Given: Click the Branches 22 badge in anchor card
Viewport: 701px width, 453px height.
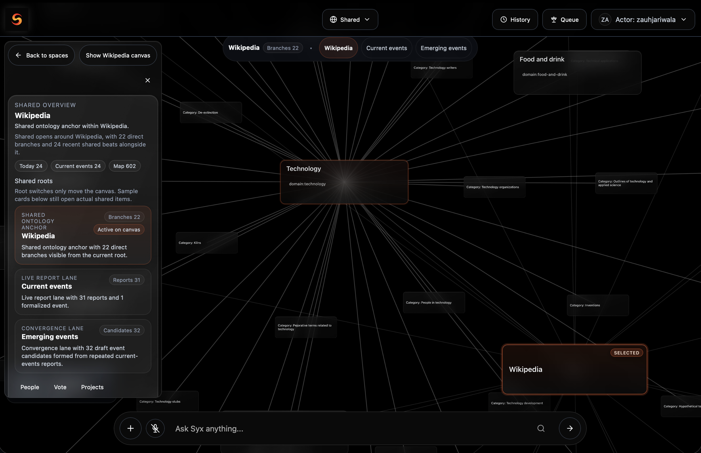Looking at the screenshot, I should point(124,217).
